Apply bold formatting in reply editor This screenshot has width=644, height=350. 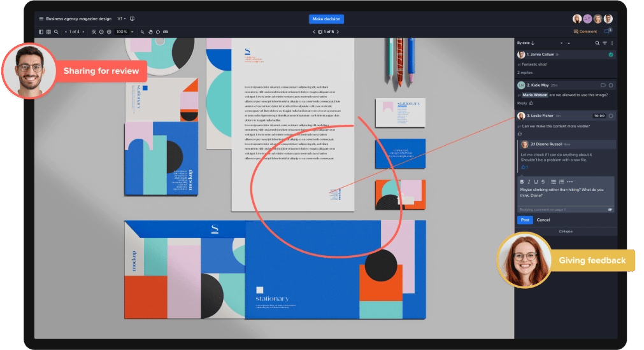point(522,182)
